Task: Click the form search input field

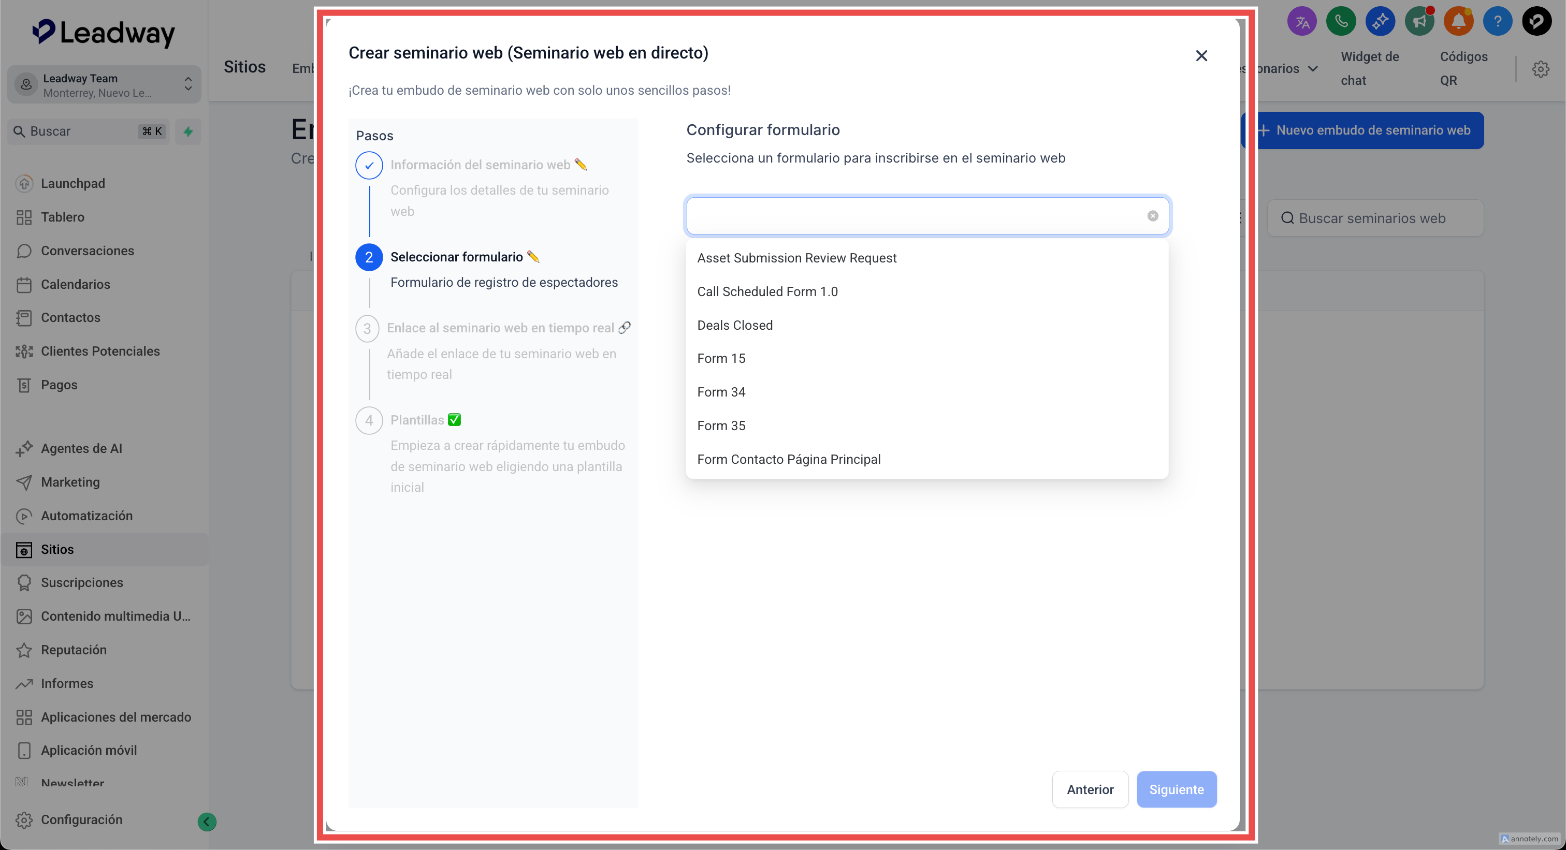Action: (912, 216)
